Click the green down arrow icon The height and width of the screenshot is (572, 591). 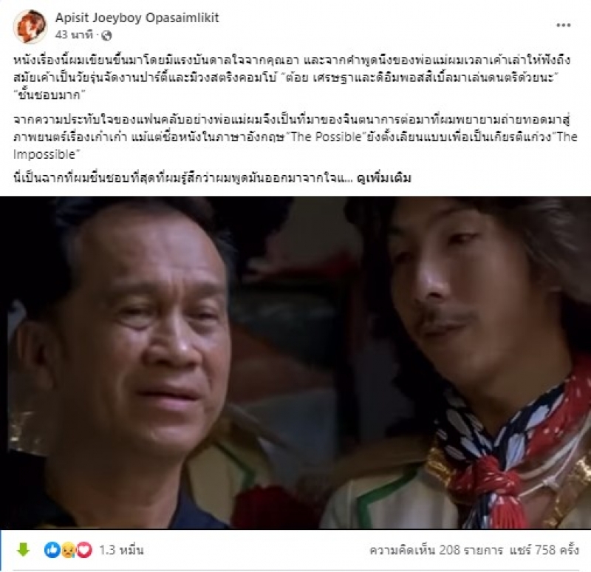point(24,550)
